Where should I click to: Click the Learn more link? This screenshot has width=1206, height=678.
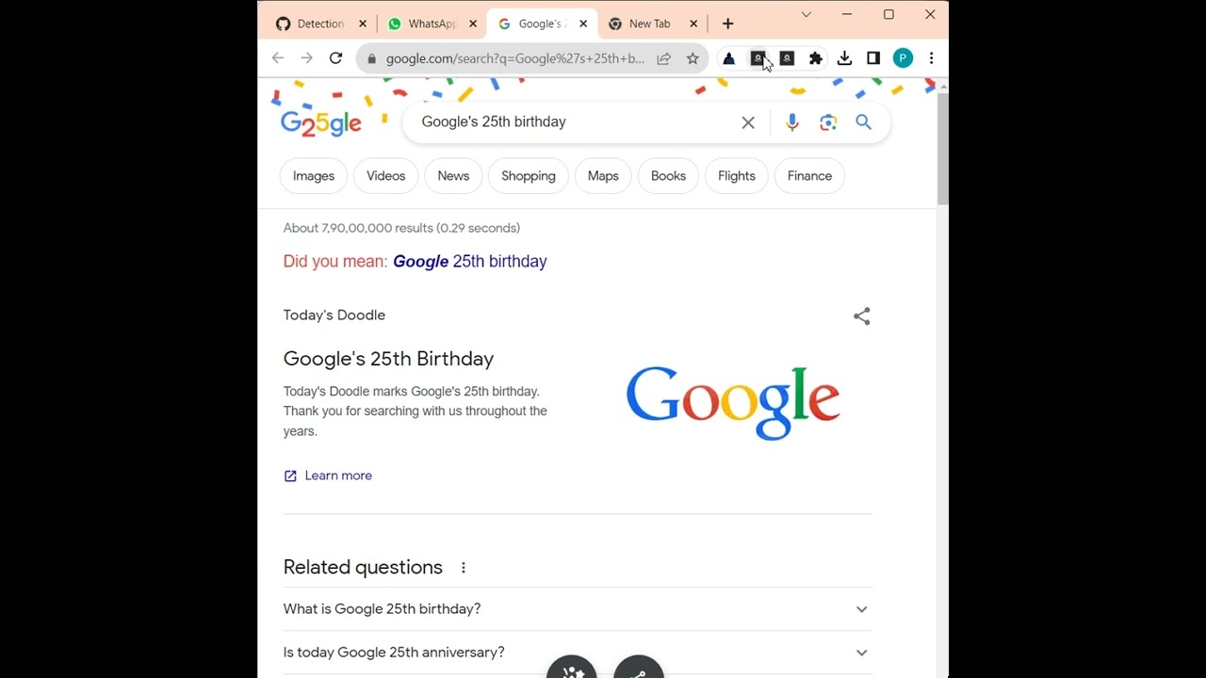pos(338,476)
